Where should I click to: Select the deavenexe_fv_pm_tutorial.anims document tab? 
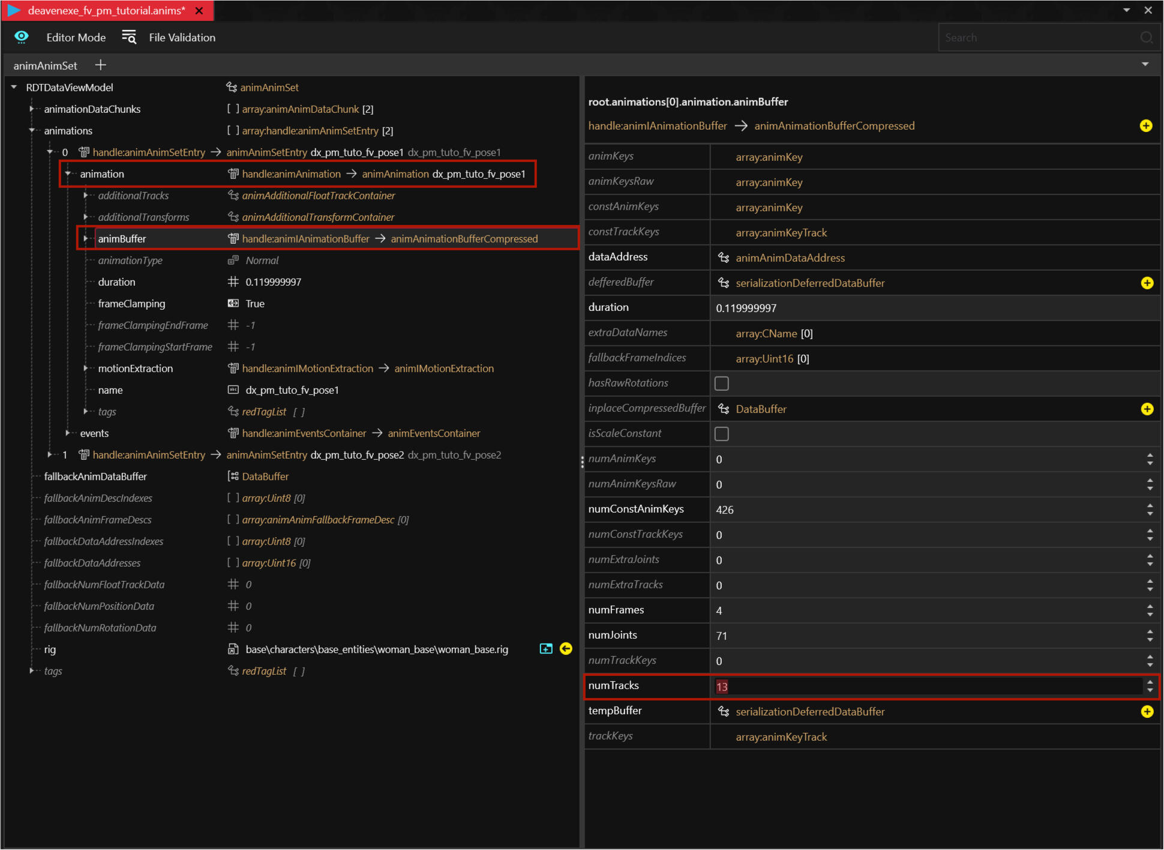[106, 11]
